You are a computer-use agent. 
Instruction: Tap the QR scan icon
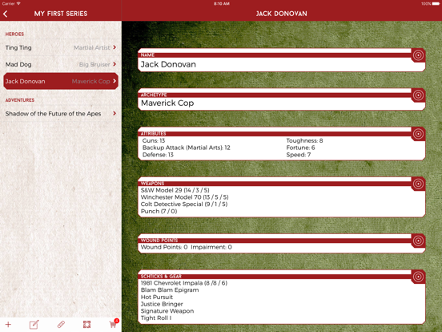[x=86, y=324]
